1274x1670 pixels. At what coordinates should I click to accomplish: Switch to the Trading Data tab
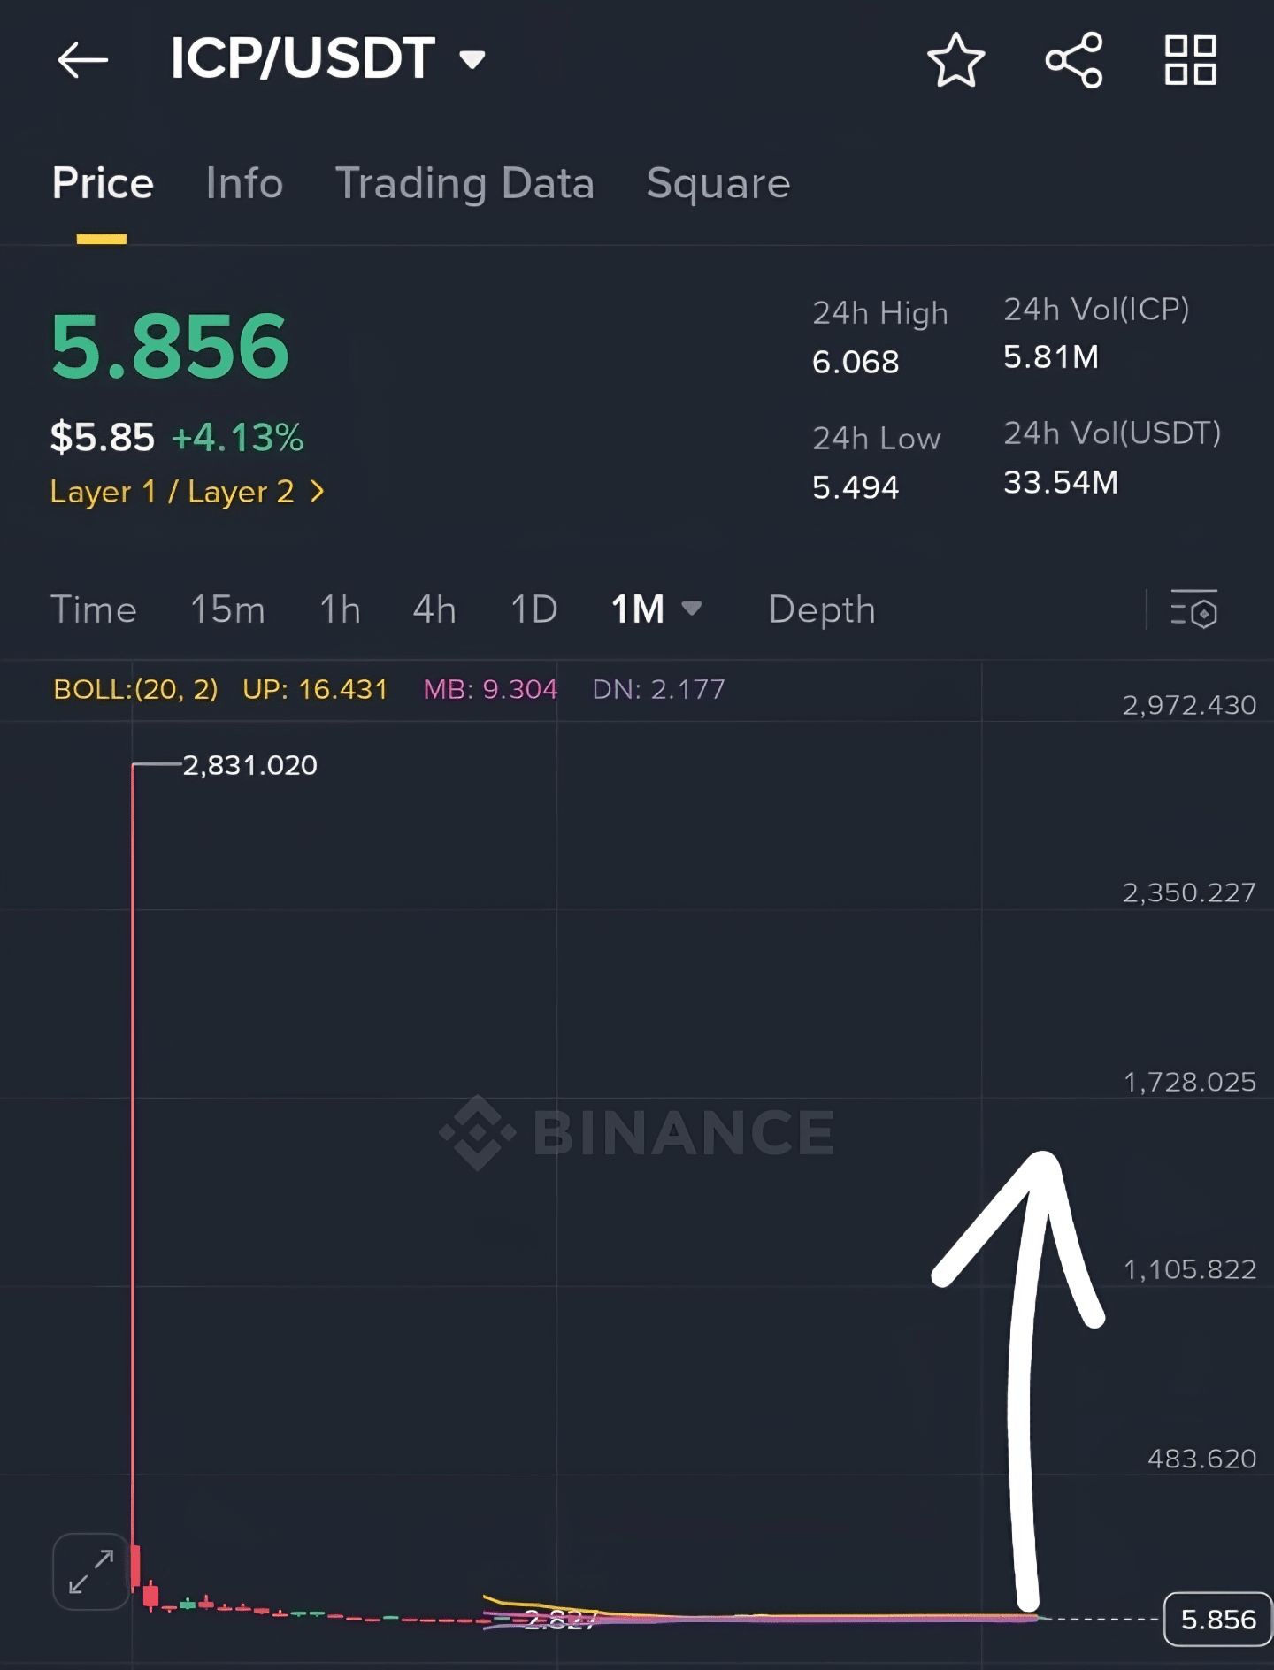click(x=464, y=183)
